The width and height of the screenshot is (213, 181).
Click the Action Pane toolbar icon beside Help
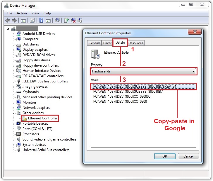pyautogui.click(x=48, y=21)
